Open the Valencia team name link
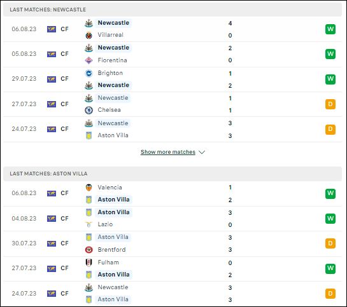The width and height of the screenshot is (347, 307). click(x=110, y=188)
